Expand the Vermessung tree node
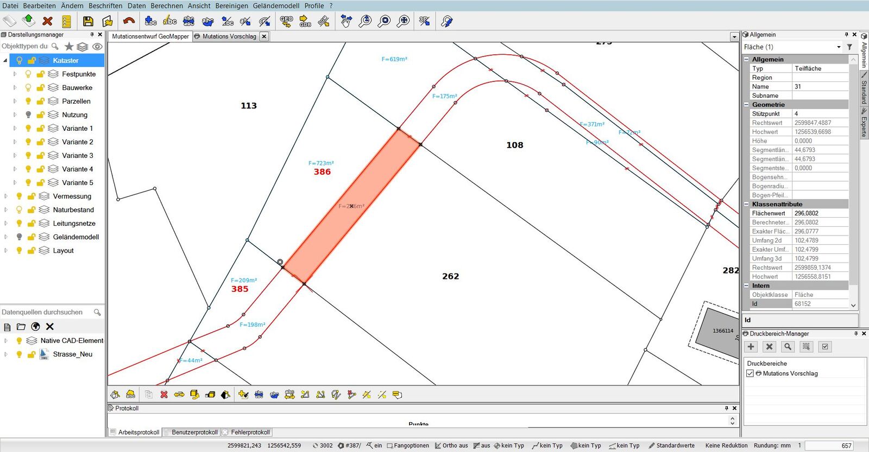 (x=6, y=196)
